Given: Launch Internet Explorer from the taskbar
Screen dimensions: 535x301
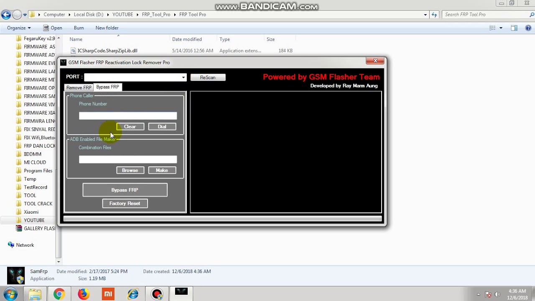Looking at the screenshot, I should tap(132, 294).
